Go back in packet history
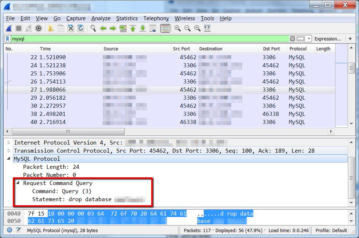The height and width of the screenshot is (238, 359). (x=103, y=28)
